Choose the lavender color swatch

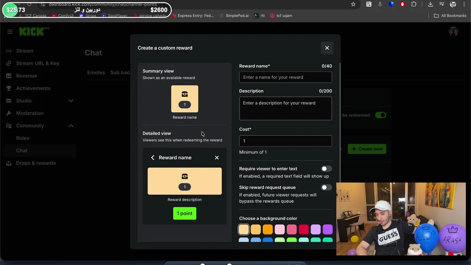tap(316, 230)
